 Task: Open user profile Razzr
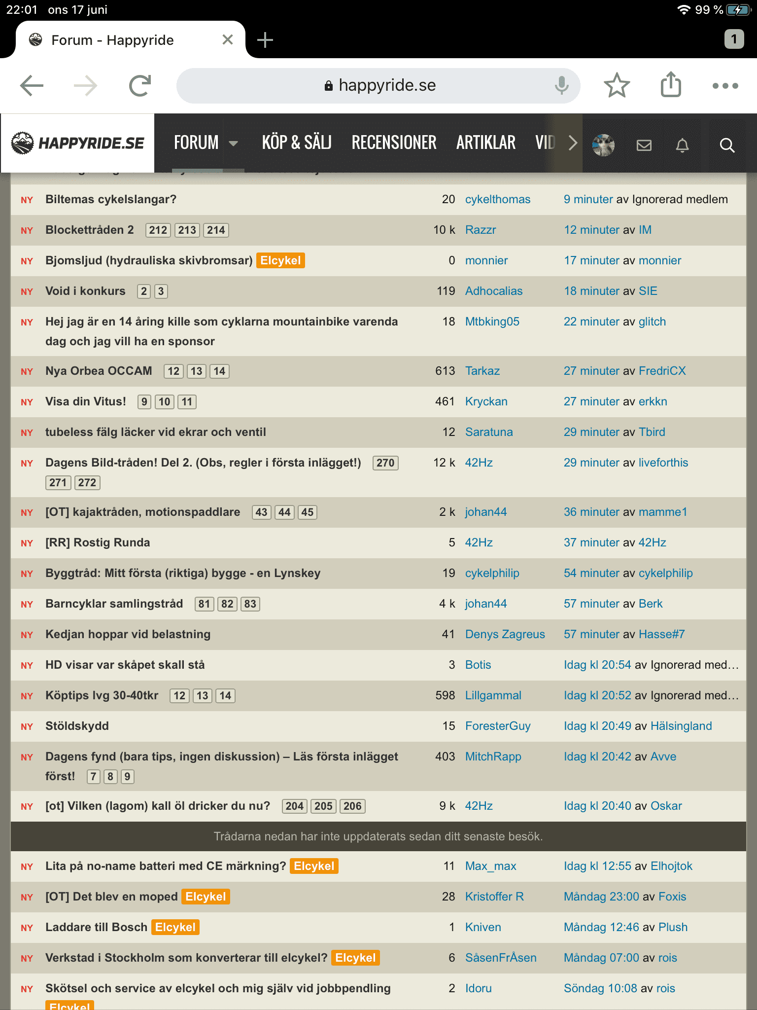point(481,230)
